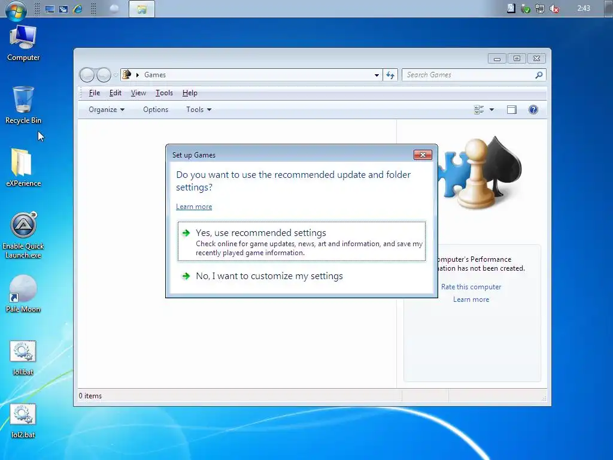Maximize the Games window
This screenshot has height=460, width=613.
(x=517, y=59)
